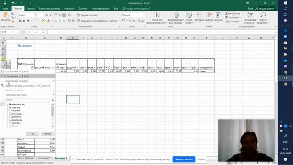Viewport: 293px width, 165px height.
Task: Open the Name Box dropdown arrow
Action: [18, 32]
